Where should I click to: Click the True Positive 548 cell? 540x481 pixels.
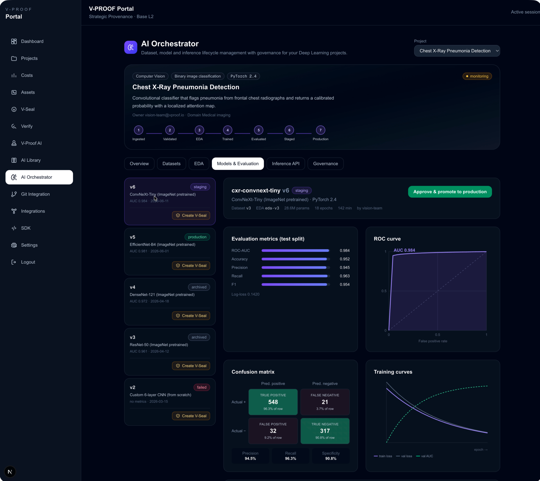(x=273, y=402)
